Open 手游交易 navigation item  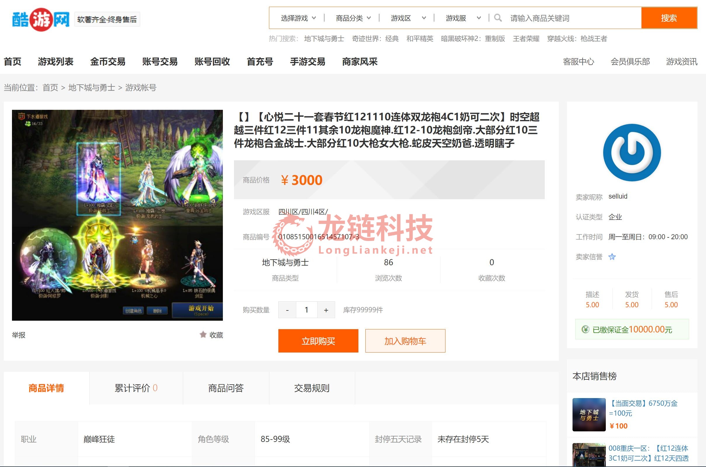pyautogui.click(x=308, y=62)
